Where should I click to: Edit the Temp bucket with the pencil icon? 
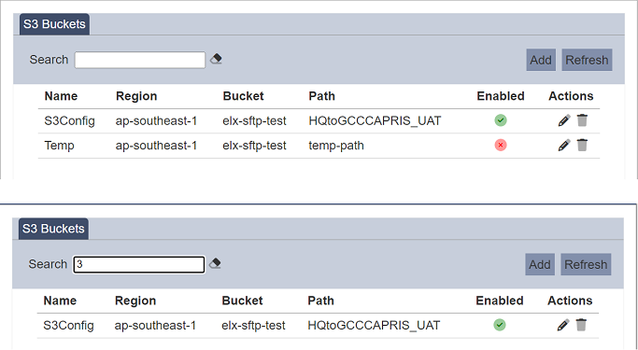pos(564,145)
